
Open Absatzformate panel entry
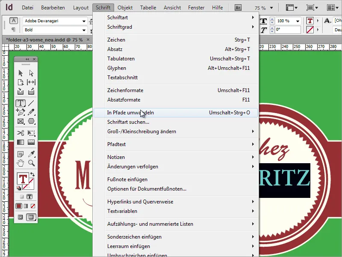point(176,100)
